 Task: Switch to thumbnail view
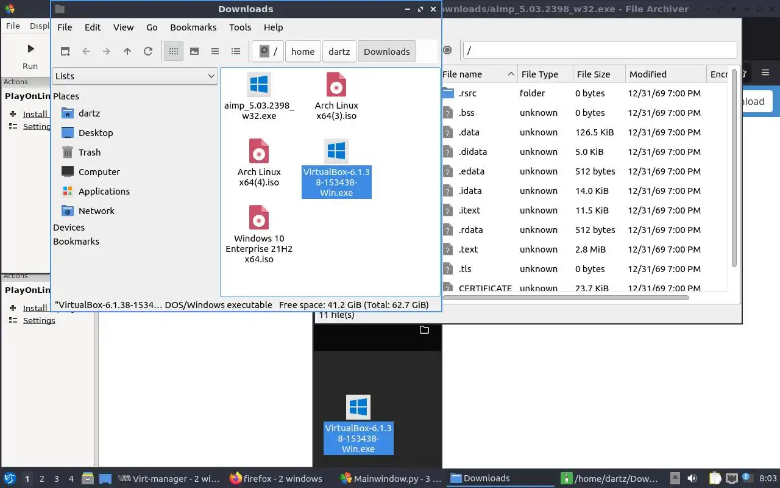(x=194, y=51)
